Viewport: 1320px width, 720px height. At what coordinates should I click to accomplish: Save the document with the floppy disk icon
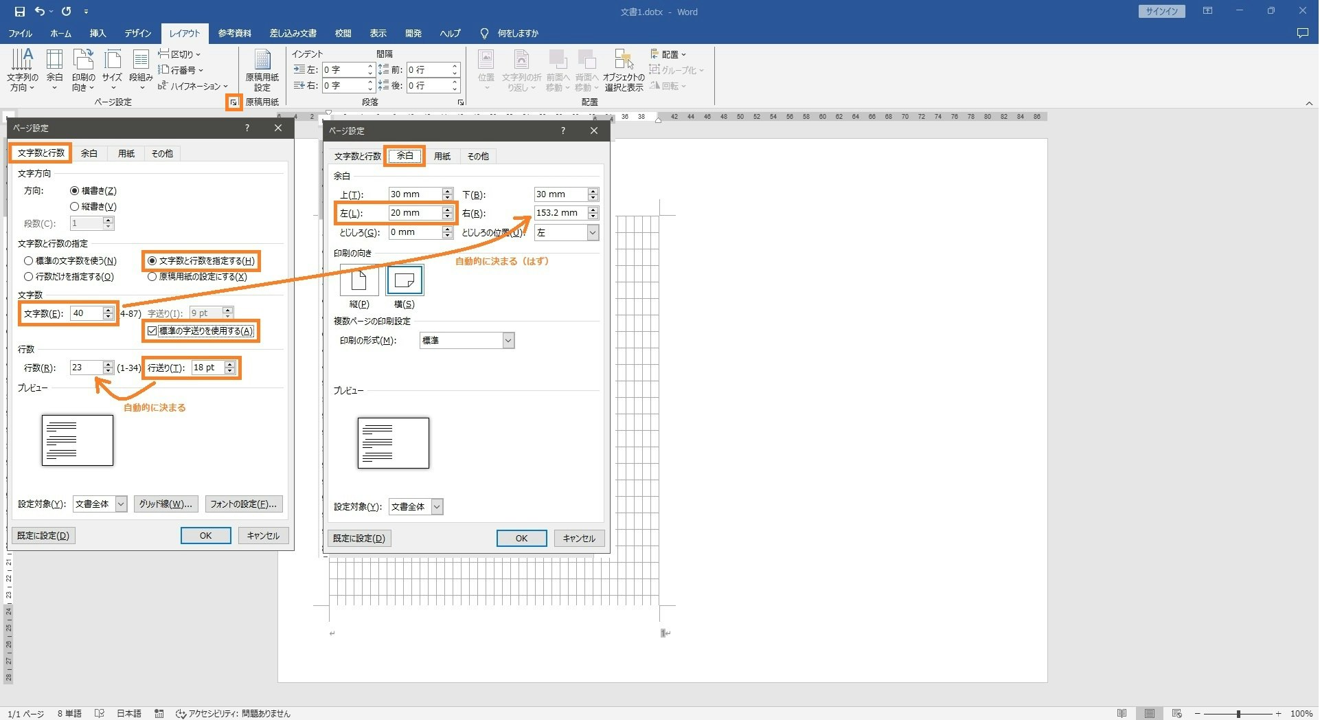click(19, 12)
